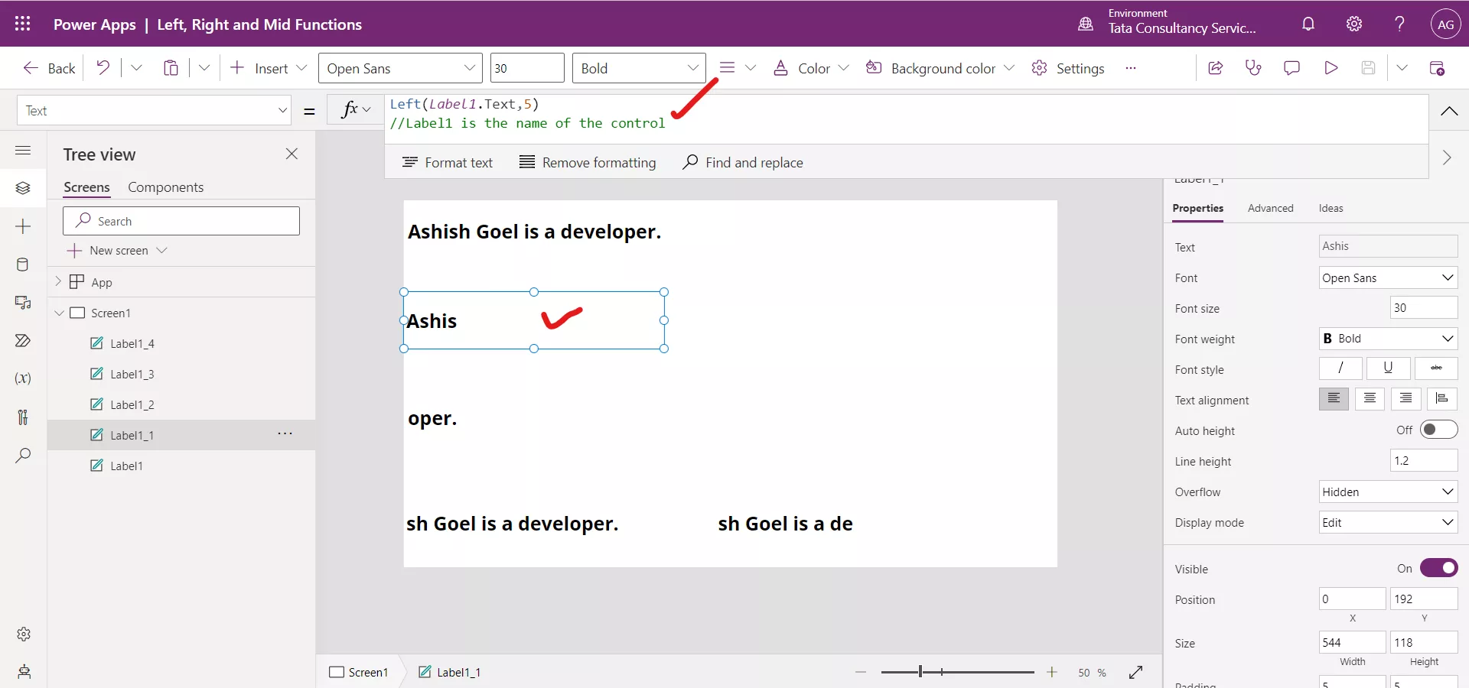This screenshot has height=688, width=1469.
Task: Run the App checker stethoscope icon
Action: click(1254, 67)
